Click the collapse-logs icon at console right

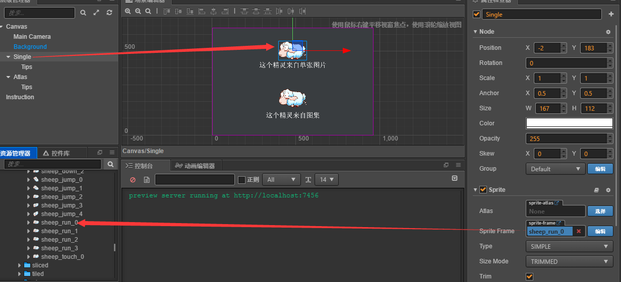tap(455, 178)
